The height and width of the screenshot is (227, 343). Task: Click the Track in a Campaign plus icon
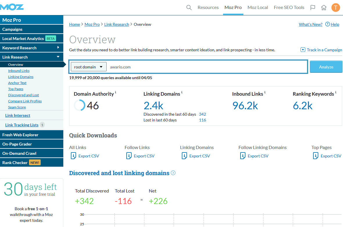(303, 50)
